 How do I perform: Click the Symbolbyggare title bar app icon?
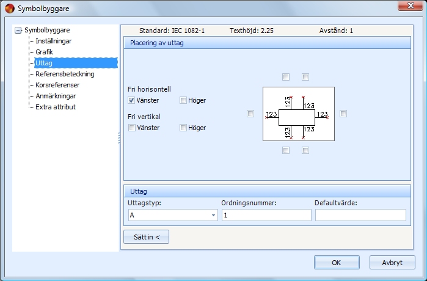pyautogui.click(x=10, y=9)
